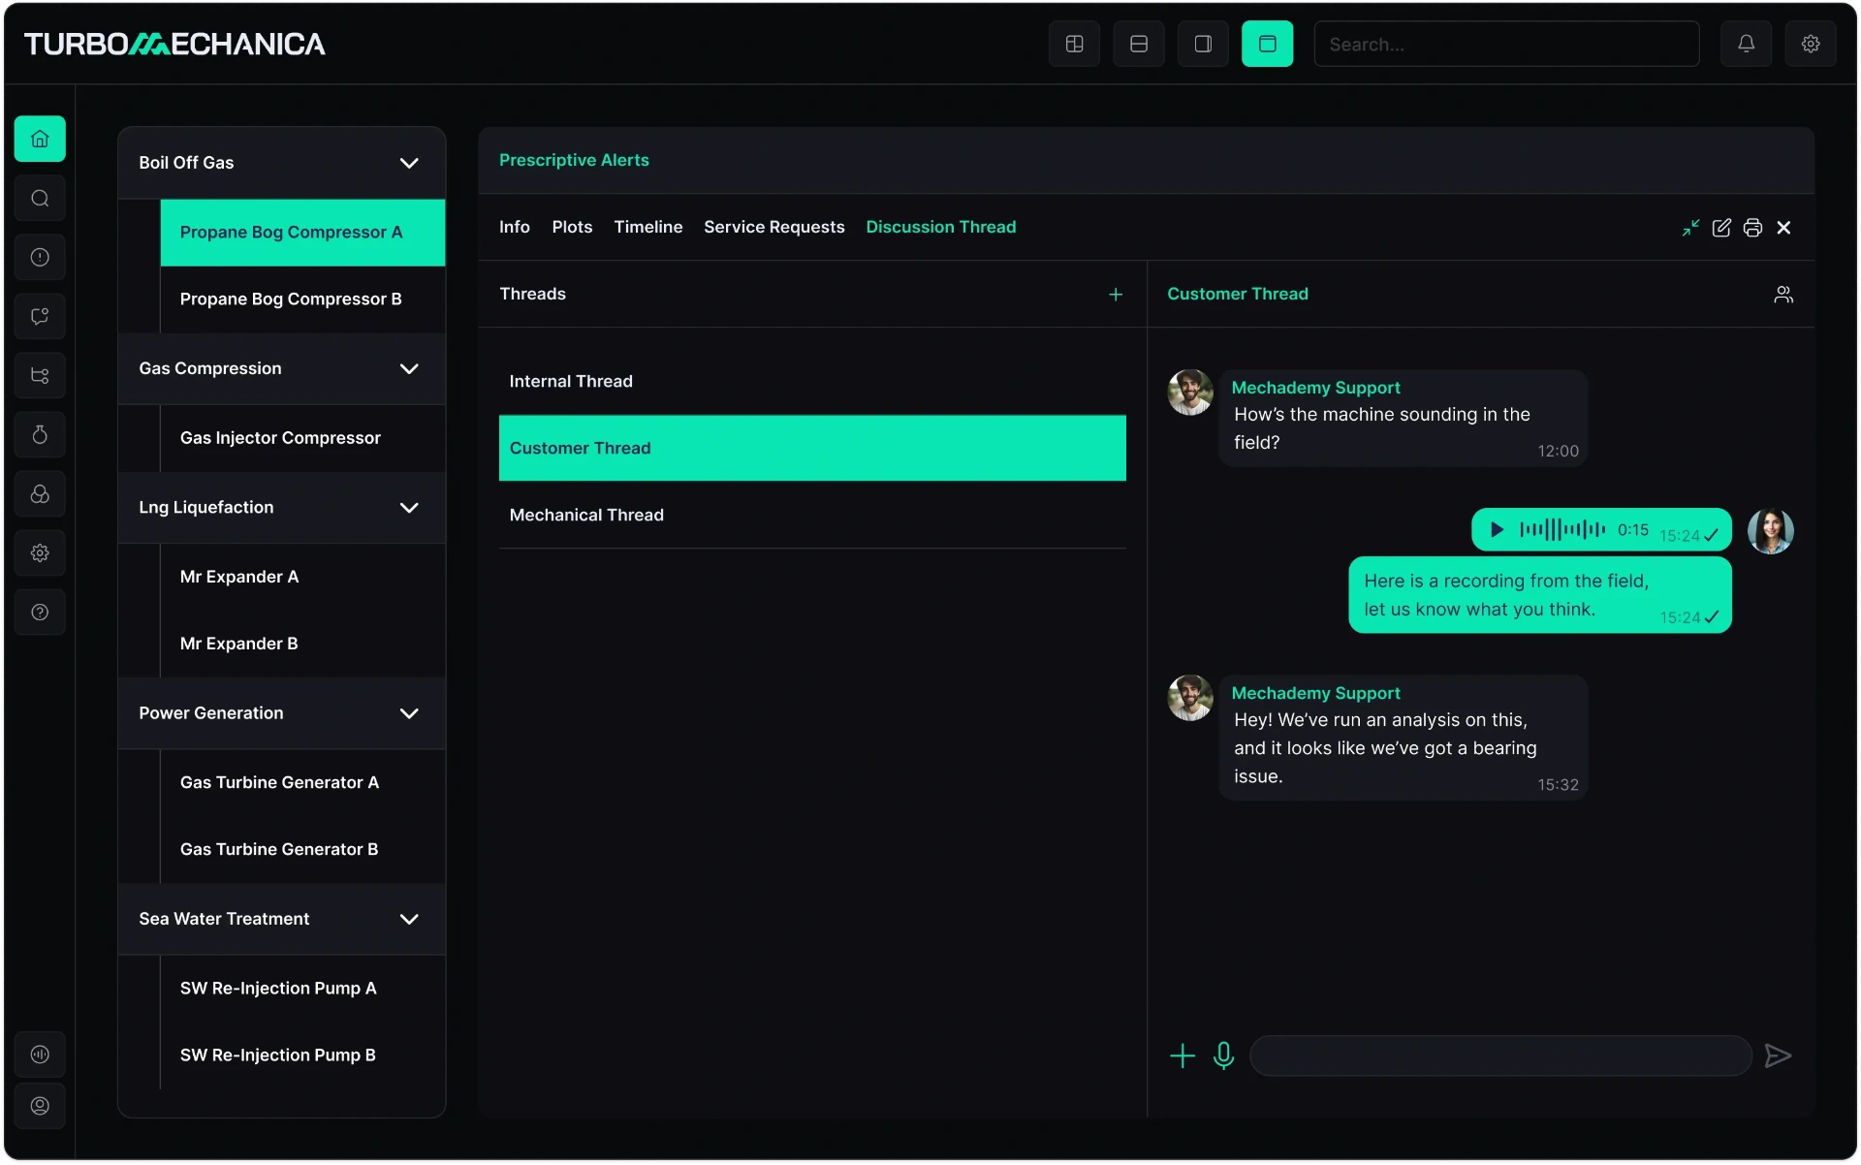Add an attachment with plus icon
This screenshot has width=1861, height=1165.
point(1183,1055)
